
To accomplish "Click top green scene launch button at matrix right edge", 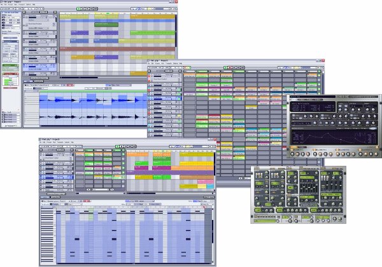I will pos(319,72).
